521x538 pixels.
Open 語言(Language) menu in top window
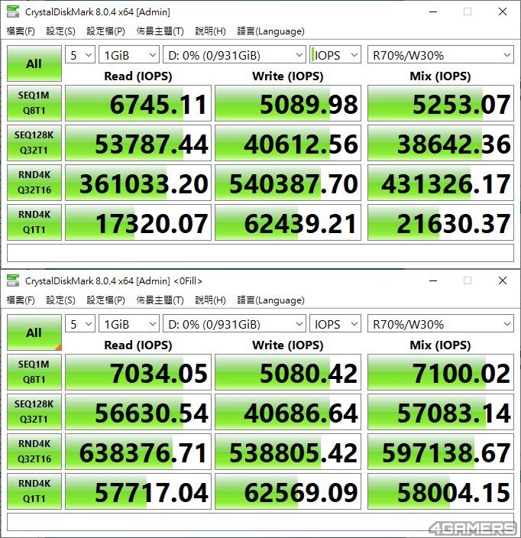tap(270, 31)
